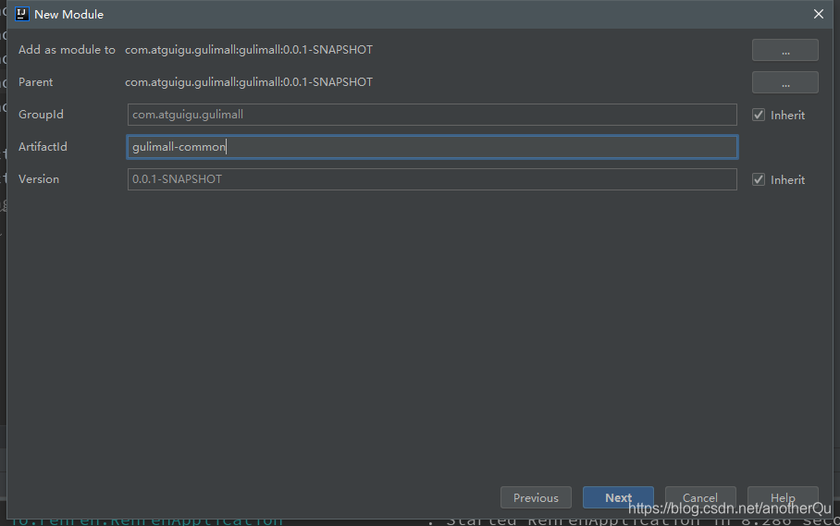Viewport: 840px width, 526px height.
Task: Click the GroupId input field
Action: (x=432, y=115)
